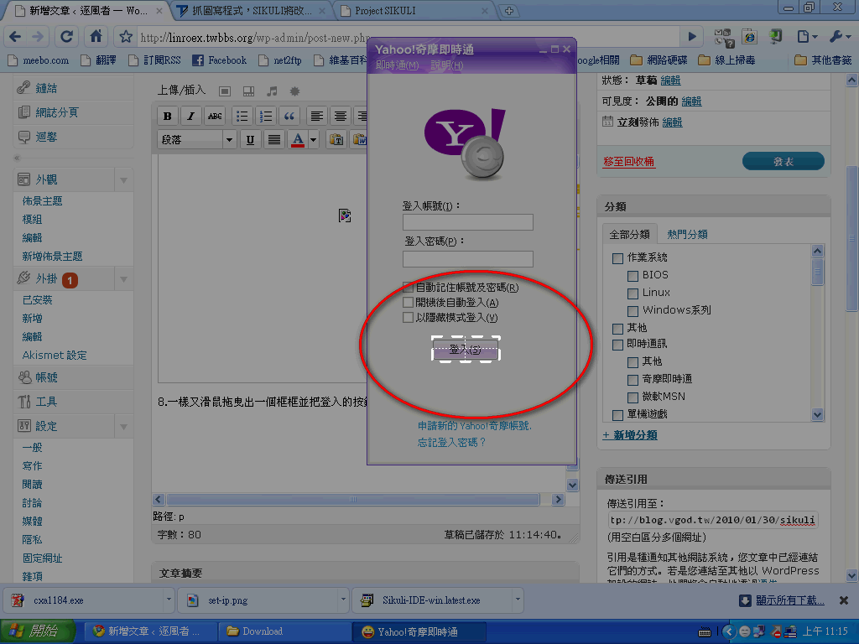Toggle Italic in WordPress editor

pyautogui.click(x=190, y=116)
